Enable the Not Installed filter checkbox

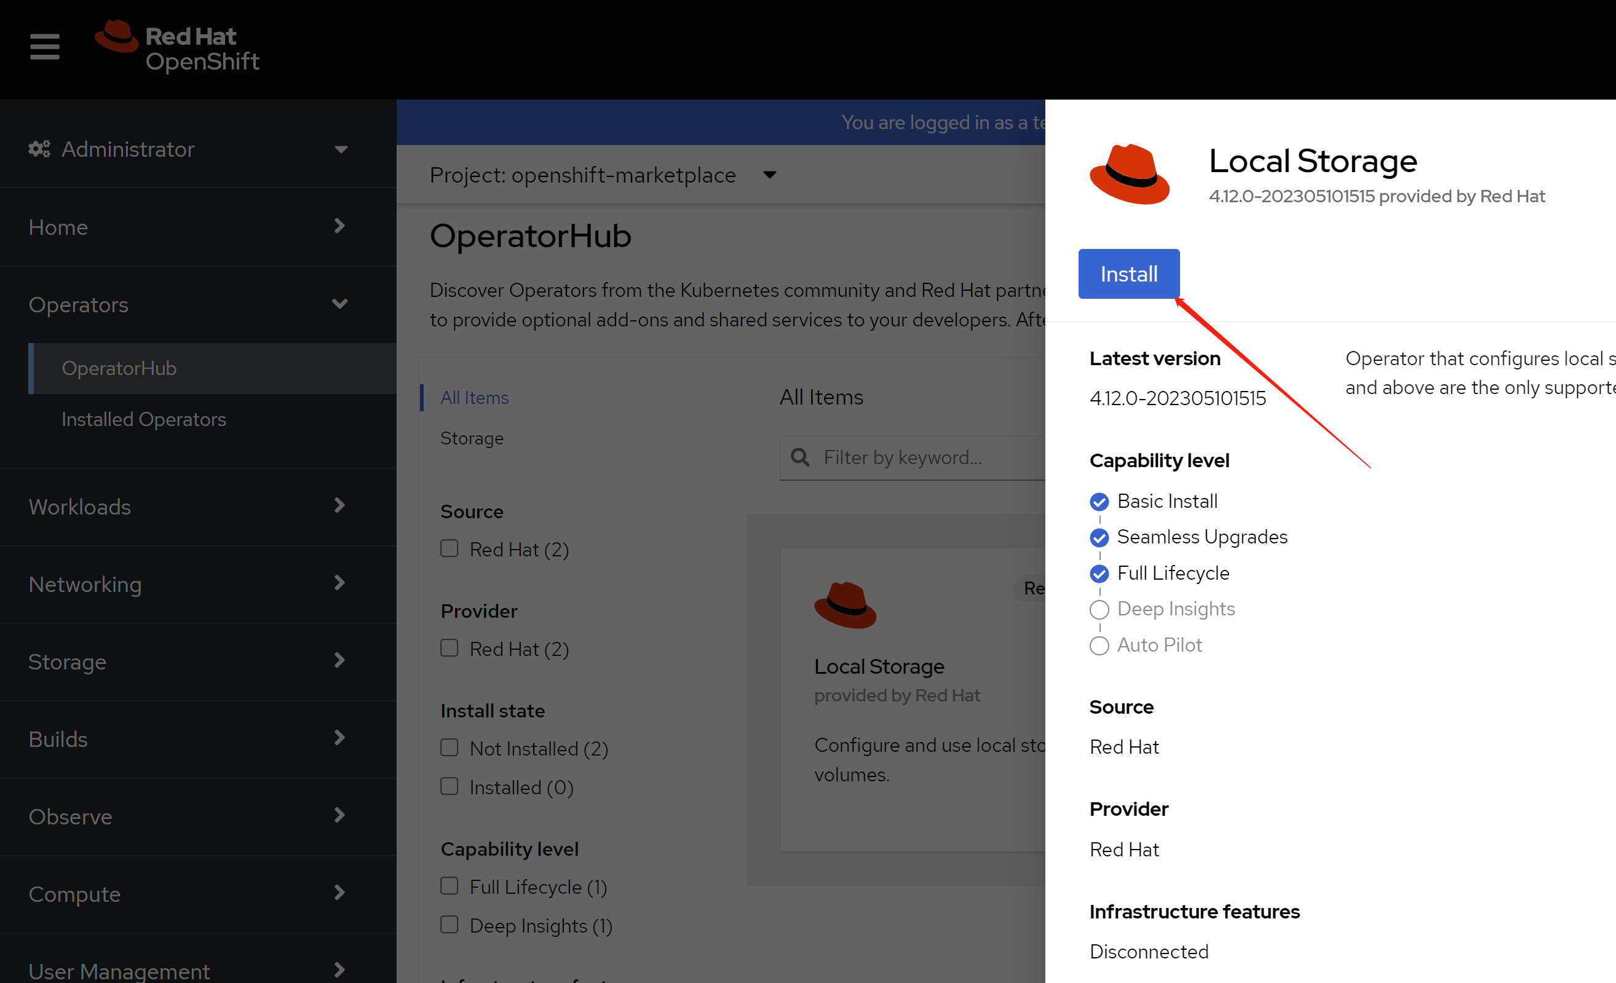450,748
